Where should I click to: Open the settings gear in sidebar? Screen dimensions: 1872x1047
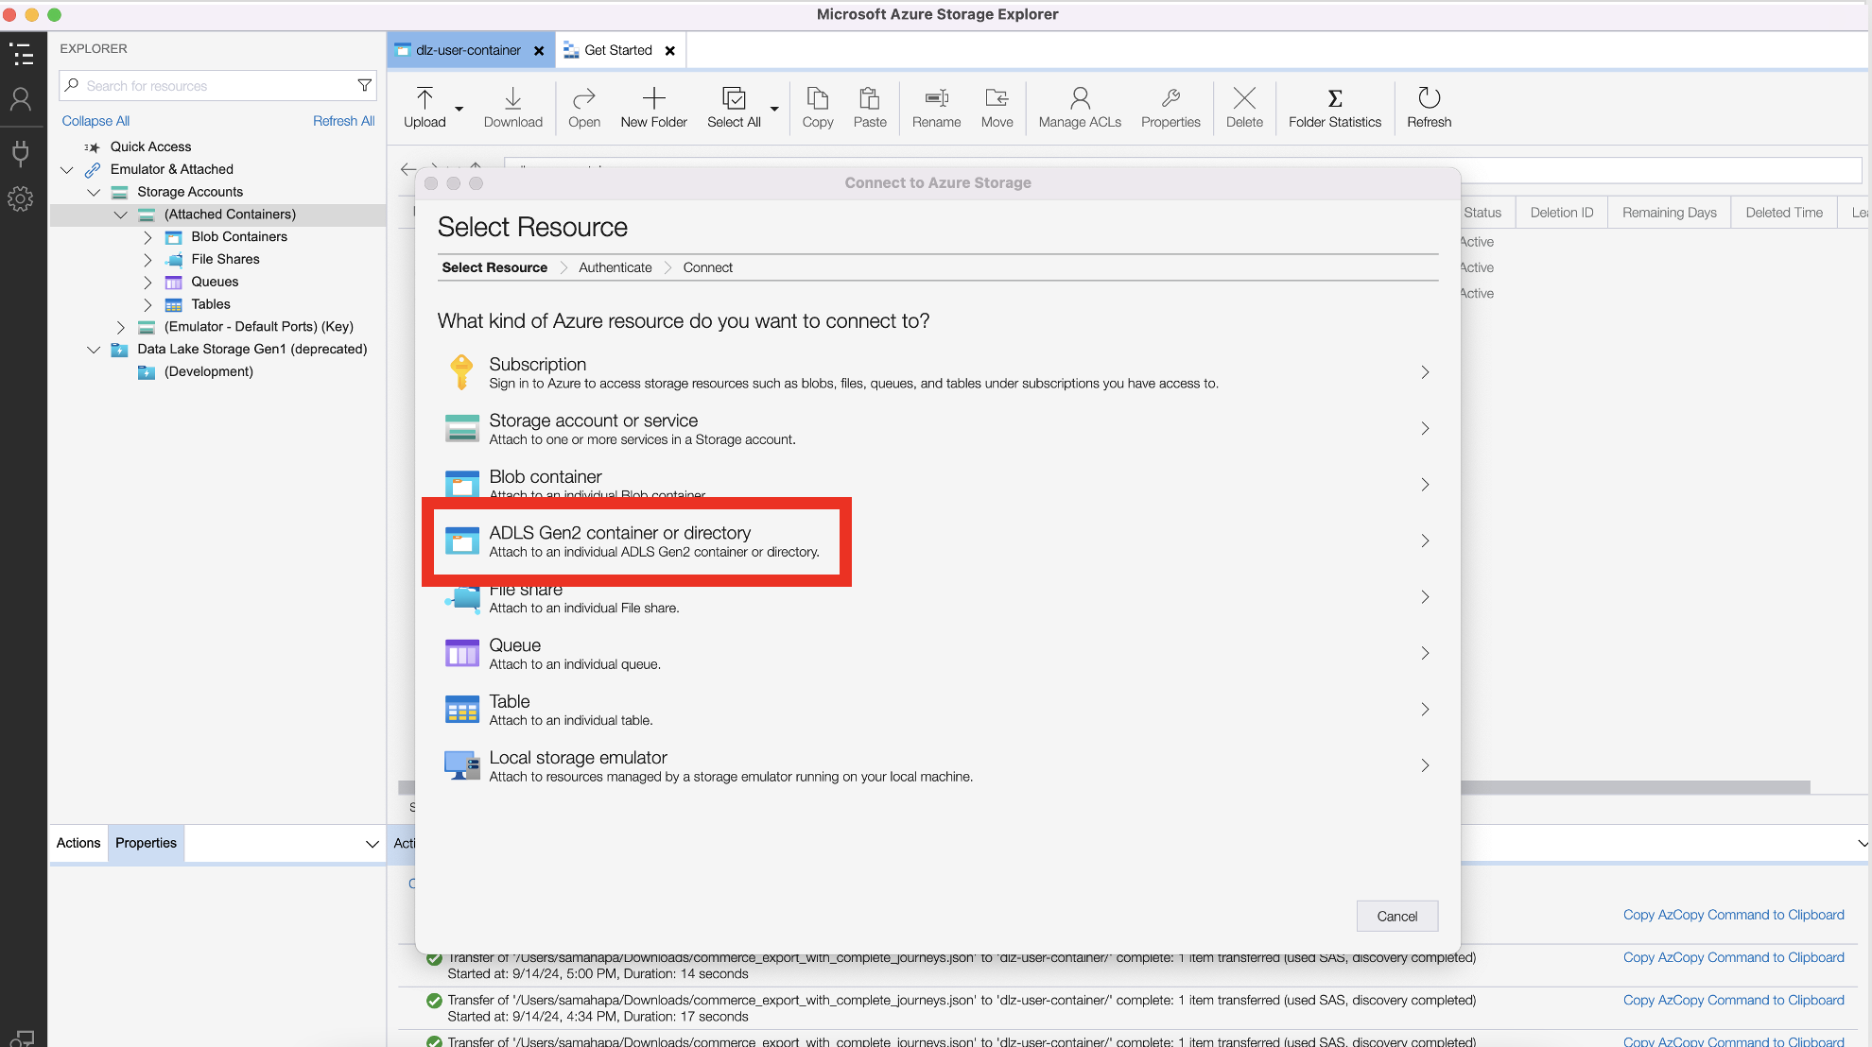coord(21,198)
